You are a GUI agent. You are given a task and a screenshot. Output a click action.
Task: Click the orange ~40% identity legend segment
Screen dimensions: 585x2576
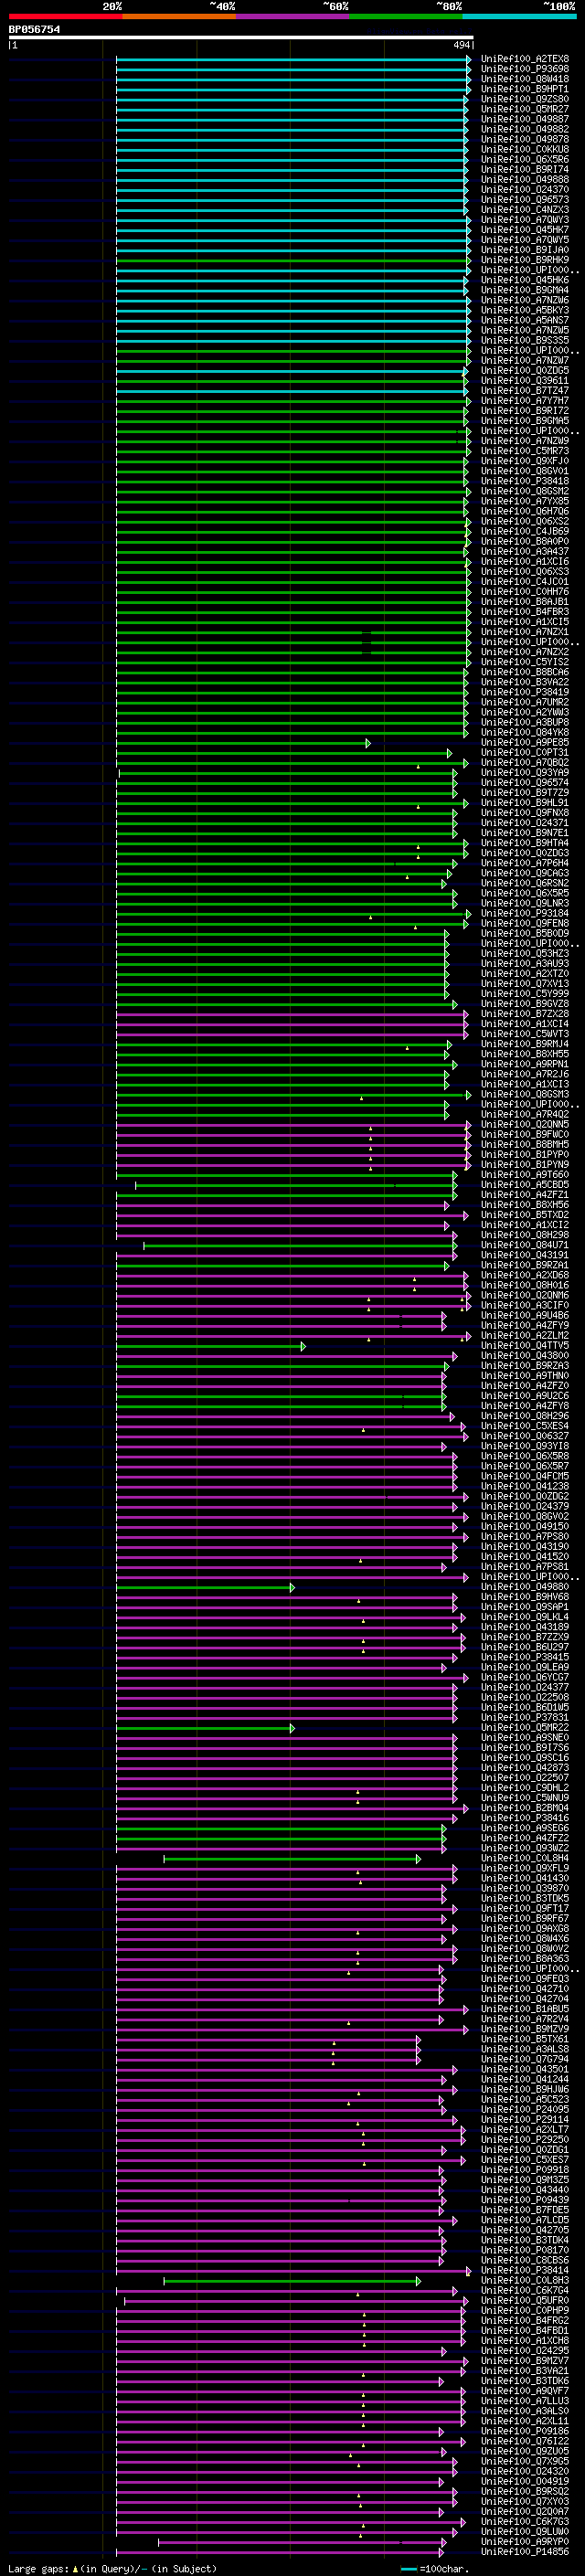tap(179, 16)
